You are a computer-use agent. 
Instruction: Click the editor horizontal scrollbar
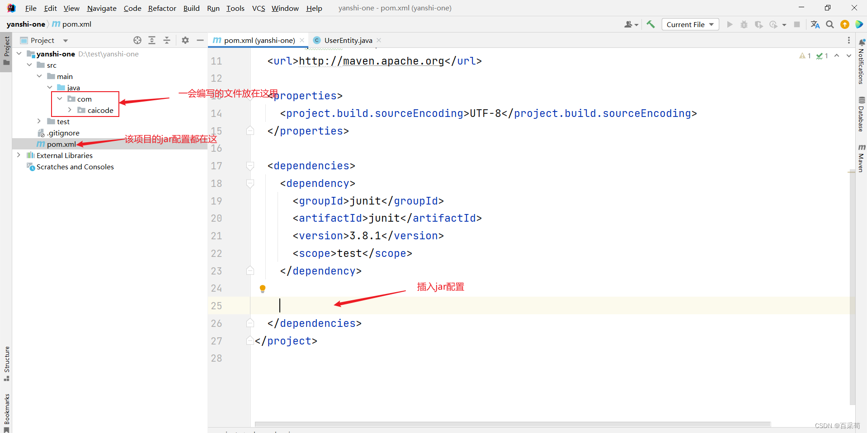click(513, 424)
